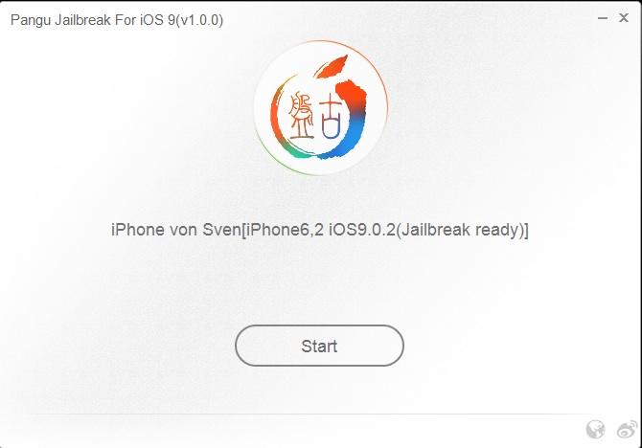Click the iOS9.0.2 version text

[x=360, y=230]
